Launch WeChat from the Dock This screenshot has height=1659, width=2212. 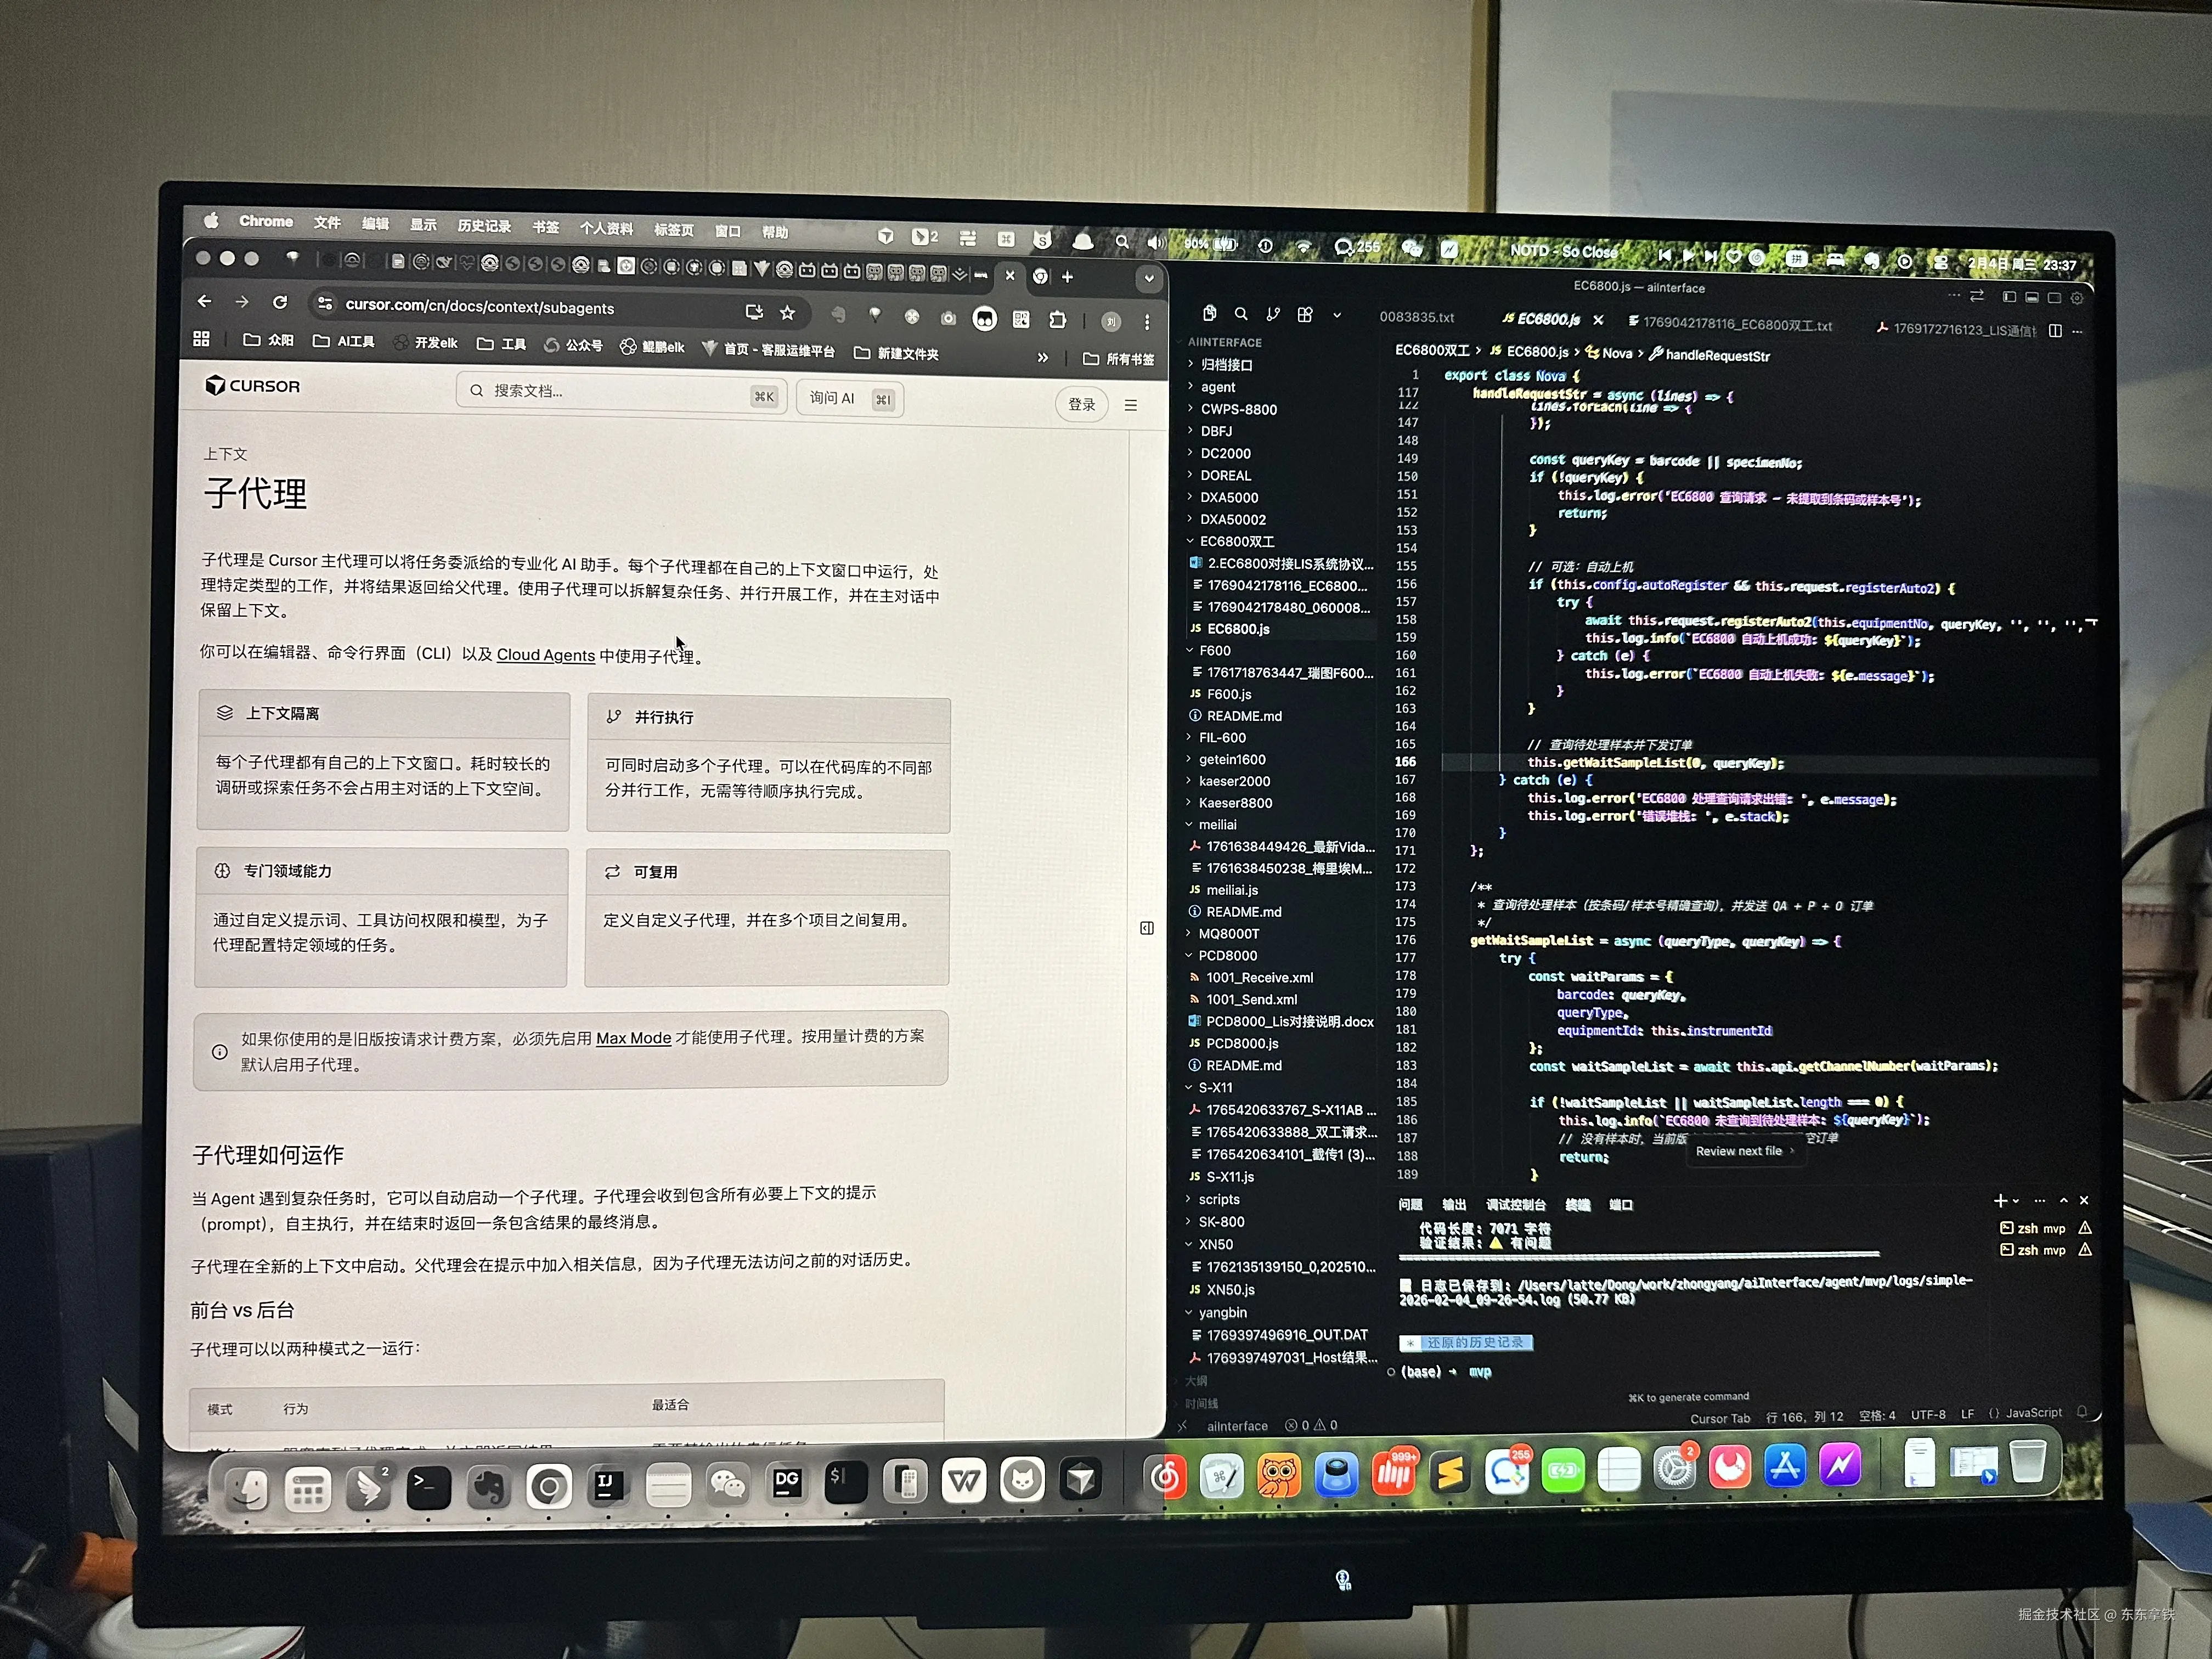point(728,1484)
